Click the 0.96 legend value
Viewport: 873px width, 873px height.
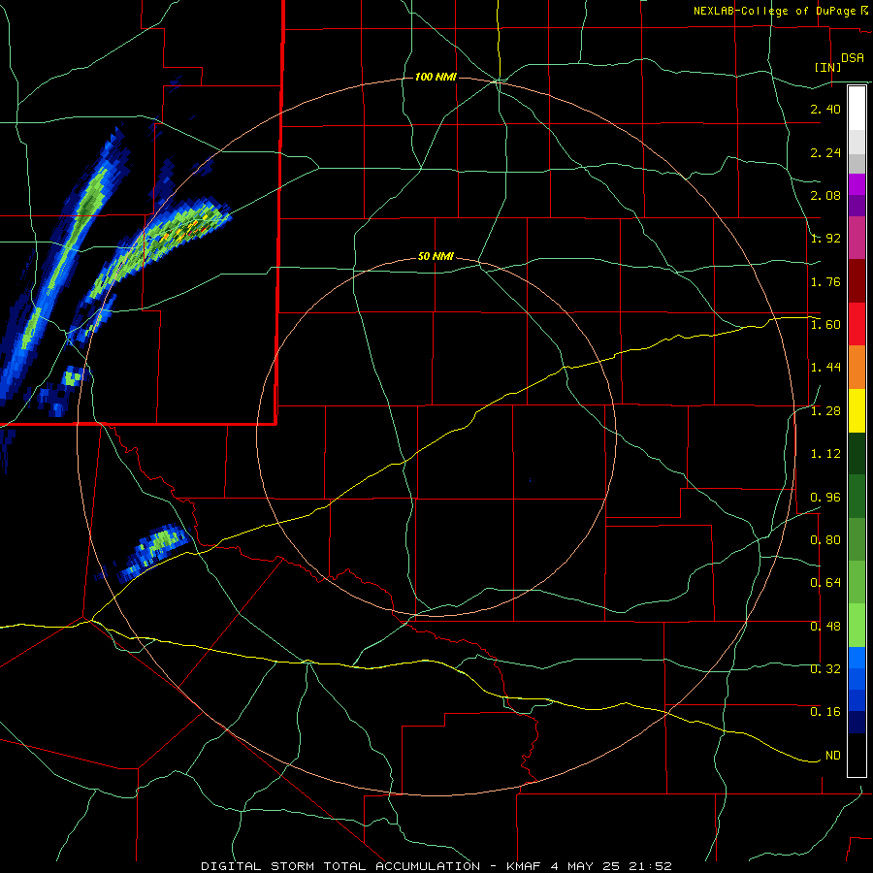click(825, 498)
